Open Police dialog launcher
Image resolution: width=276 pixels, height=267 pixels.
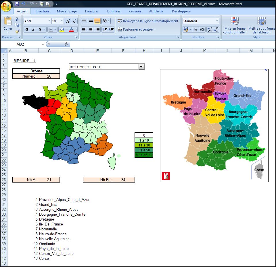coord(76,37)
